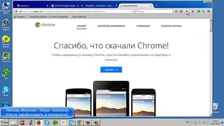Screen dimensions: 224x126
Task: Select the БРАУЗЕР navigation item
Action: click(x=82, y=26)
